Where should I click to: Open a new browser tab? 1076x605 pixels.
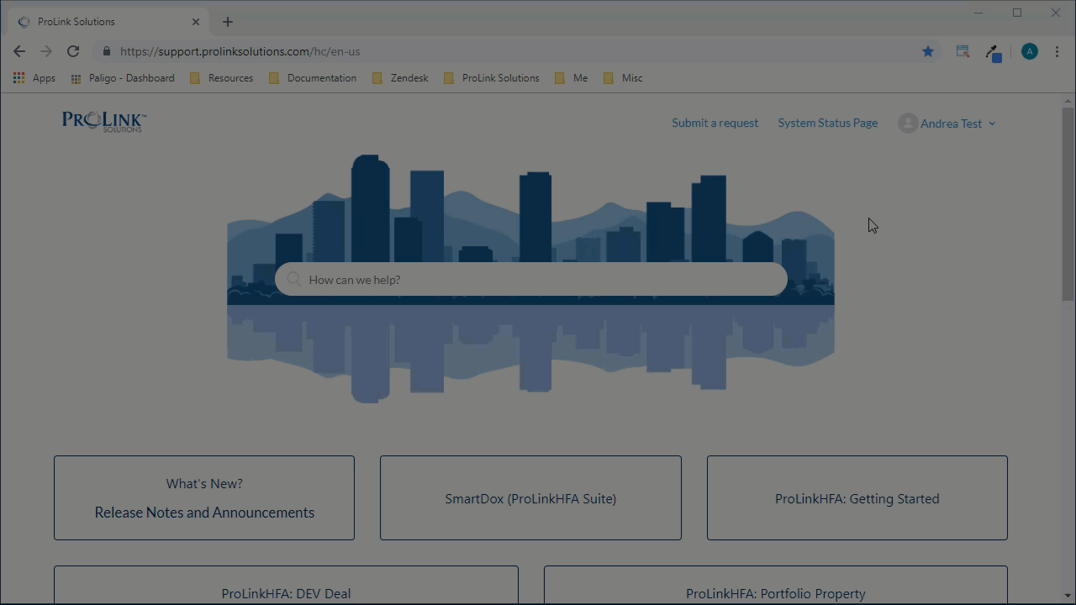click(227, 21)
